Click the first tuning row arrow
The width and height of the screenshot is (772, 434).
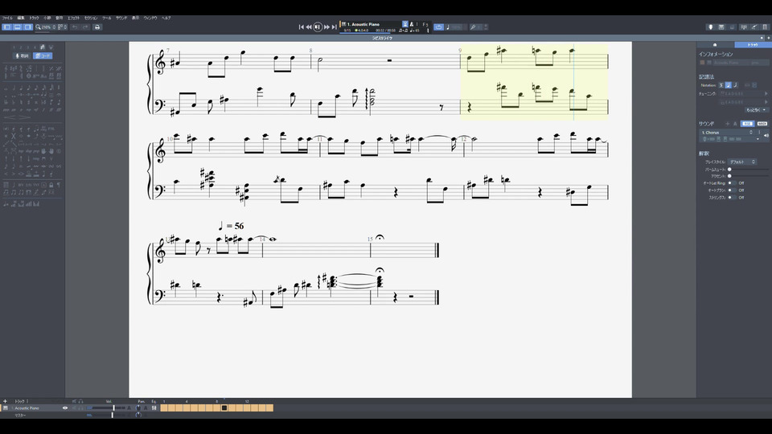766,93
